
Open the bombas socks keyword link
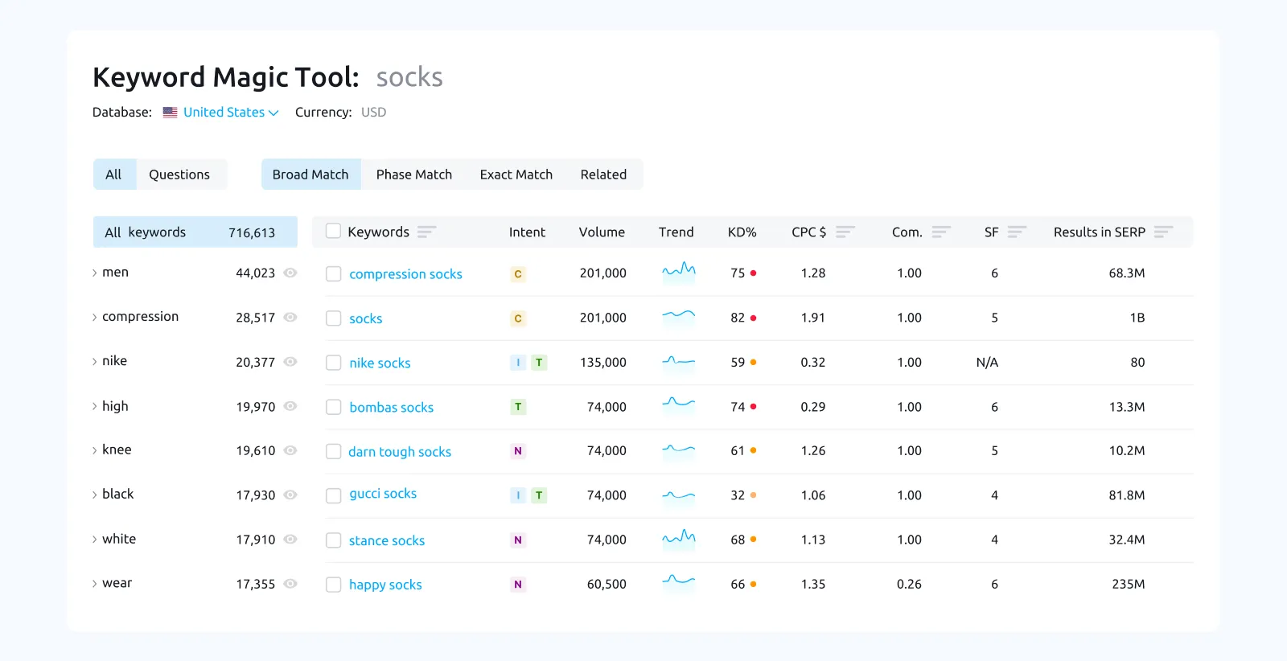pos(391,407)
